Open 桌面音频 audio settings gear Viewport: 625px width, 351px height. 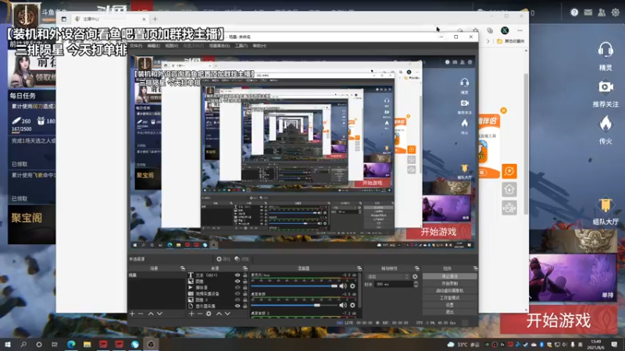pyautogui.click(x=352, y=305)
